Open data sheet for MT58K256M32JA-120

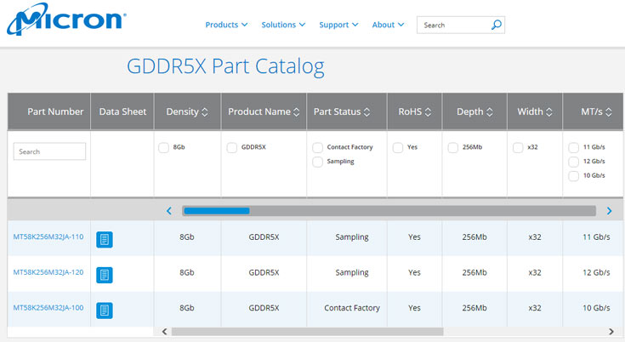105,275
